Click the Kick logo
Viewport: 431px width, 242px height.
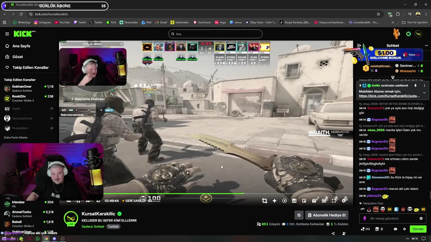tap(24, 34)
